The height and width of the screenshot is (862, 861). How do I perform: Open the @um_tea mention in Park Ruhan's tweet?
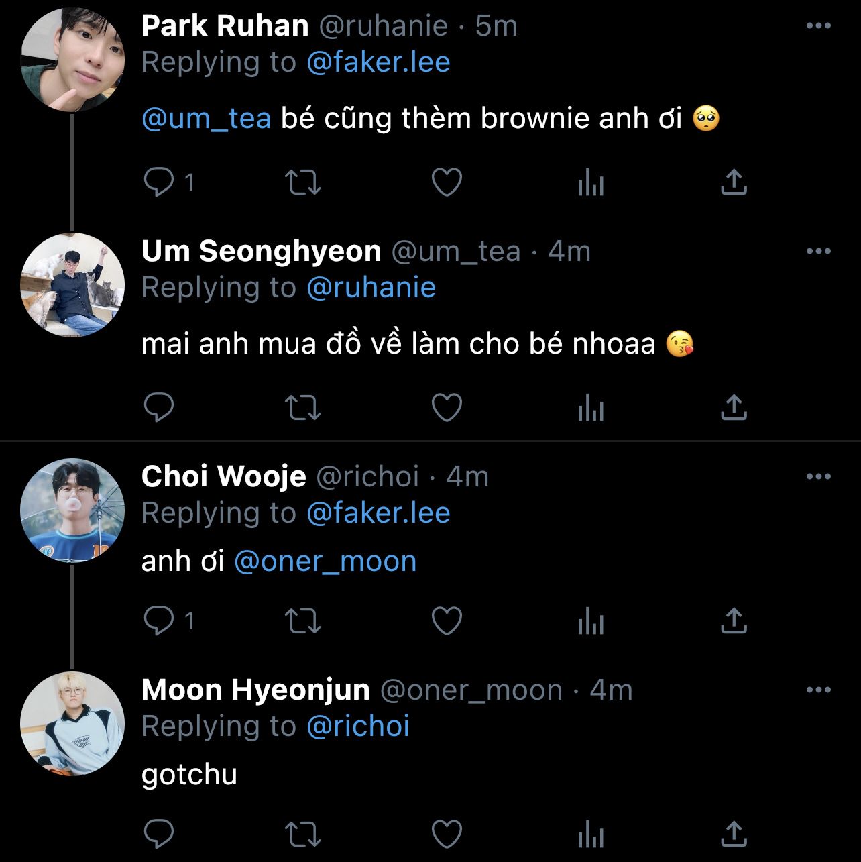[207, 119]
